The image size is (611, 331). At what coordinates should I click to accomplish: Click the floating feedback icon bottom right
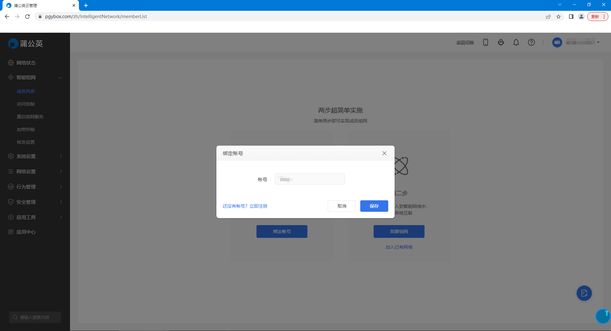[584, 293]
